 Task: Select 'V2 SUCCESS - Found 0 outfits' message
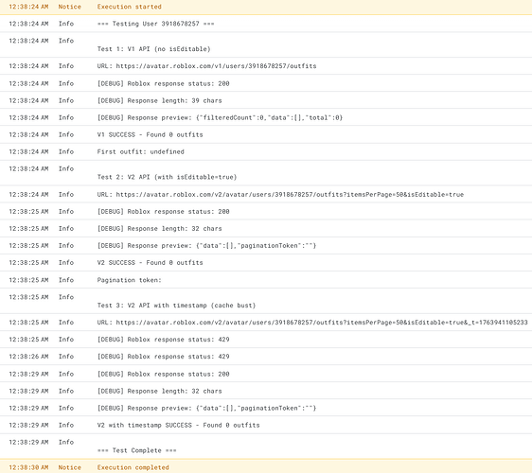pos(150,262)
